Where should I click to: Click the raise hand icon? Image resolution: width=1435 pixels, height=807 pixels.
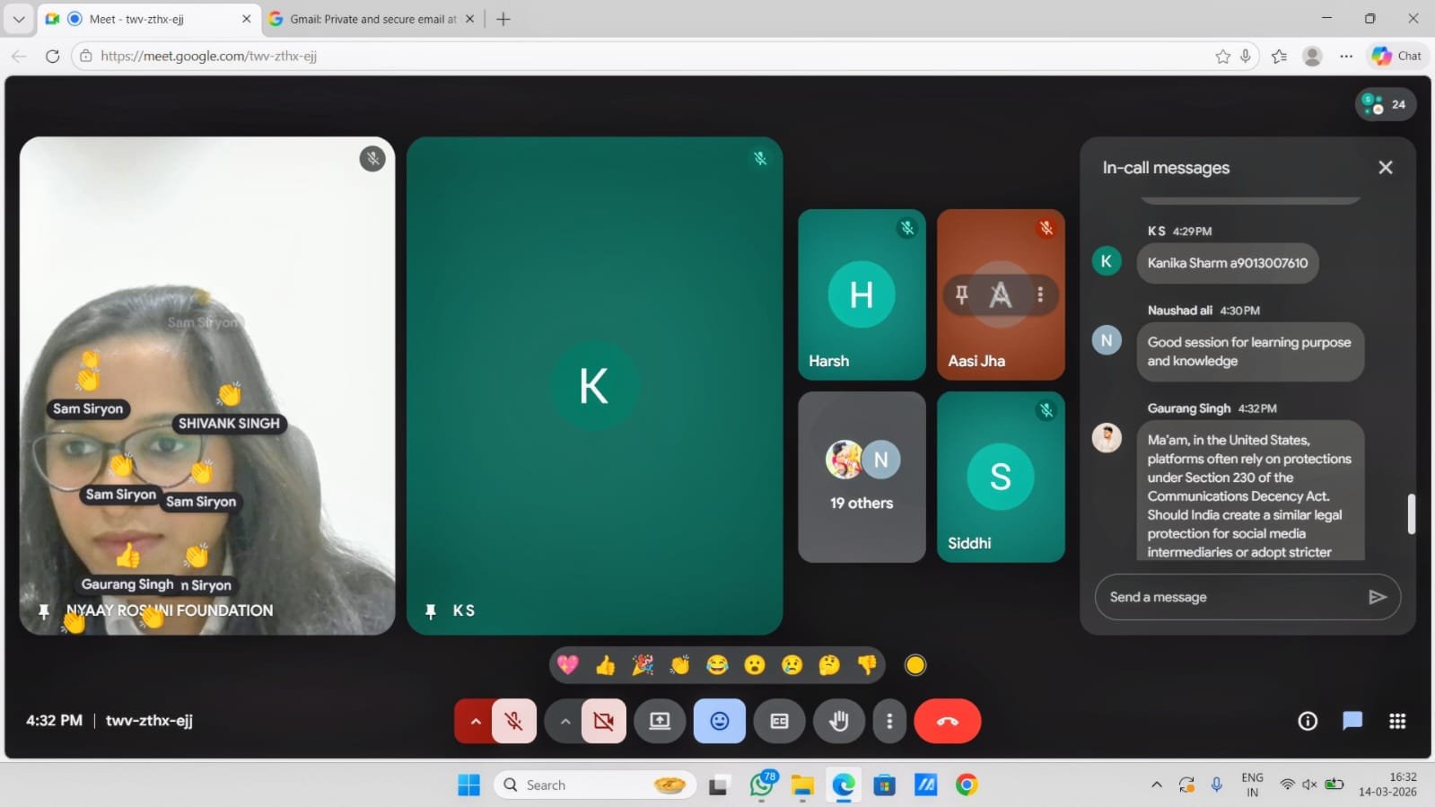[x=839, y=721]
